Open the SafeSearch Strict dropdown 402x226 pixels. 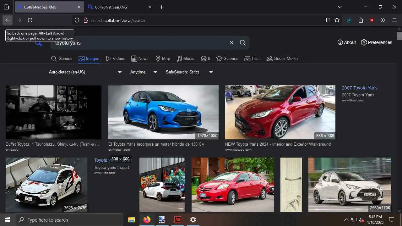click(x=189, y=72)
